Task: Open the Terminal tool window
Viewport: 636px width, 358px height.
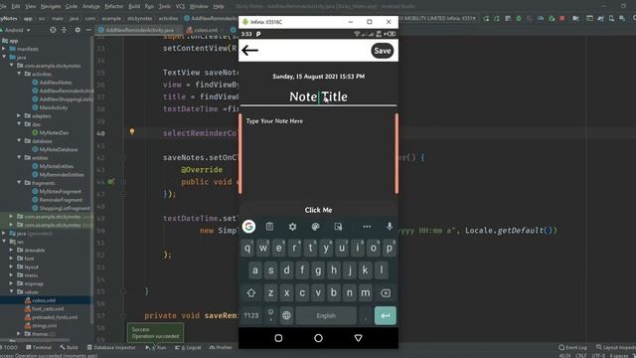Action: tap(39, 347)
